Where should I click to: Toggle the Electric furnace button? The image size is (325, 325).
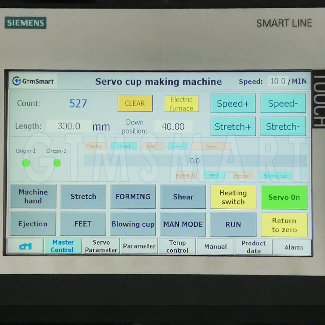182,104
